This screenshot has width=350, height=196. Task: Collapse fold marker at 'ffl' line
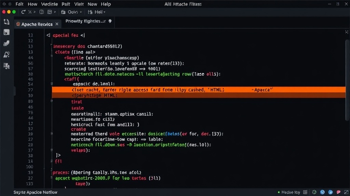(x=52, y=161)
